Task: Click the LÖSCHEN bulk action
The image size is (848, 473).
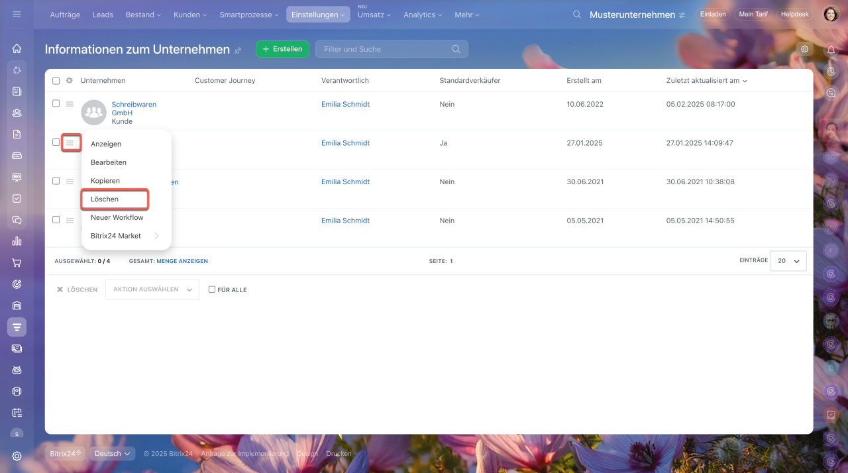Action: (77, 289)
